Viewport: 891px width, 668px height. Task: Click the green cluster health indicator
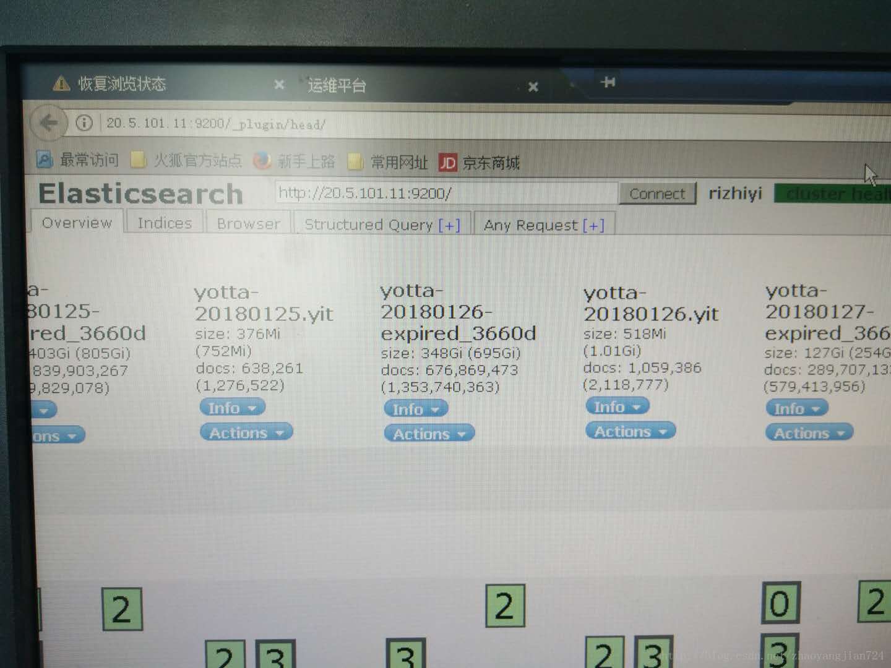832,194
